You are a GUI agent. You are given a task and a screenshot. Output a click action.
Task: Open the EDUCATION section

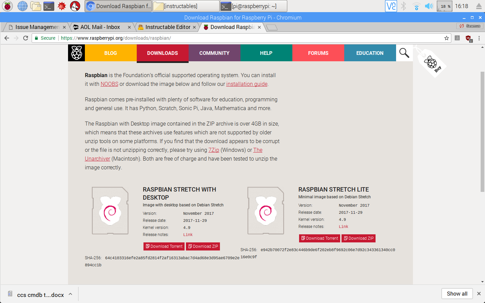click(370, 53)
